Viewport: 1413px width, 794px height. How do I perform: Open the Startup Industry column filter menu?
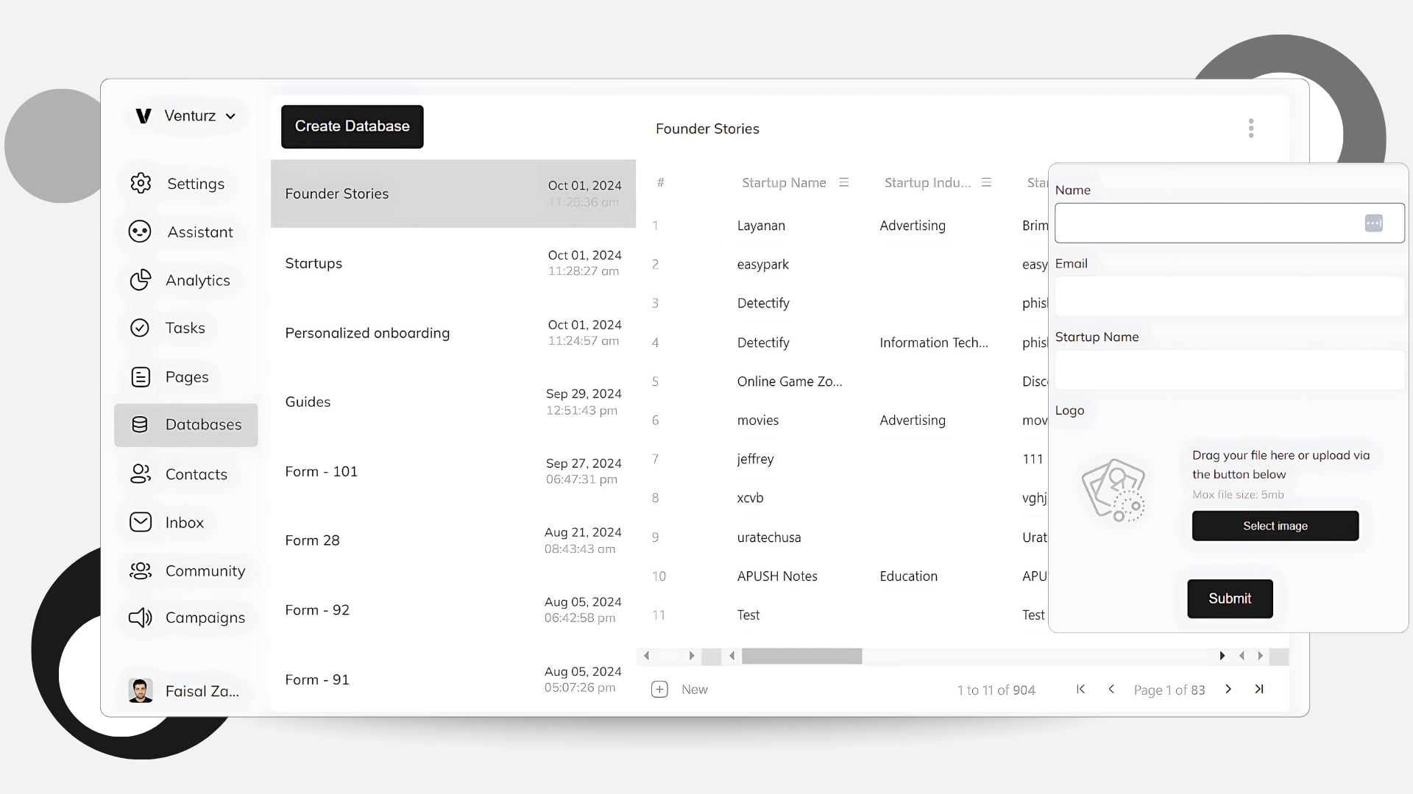[986, 182]
